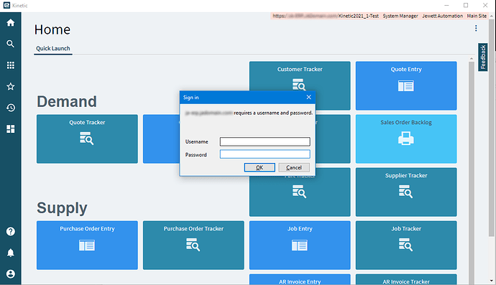Click the Quick Launch vertical scrollbar
This screenshot has height=285, width=496.
click(x=472, y=171)
